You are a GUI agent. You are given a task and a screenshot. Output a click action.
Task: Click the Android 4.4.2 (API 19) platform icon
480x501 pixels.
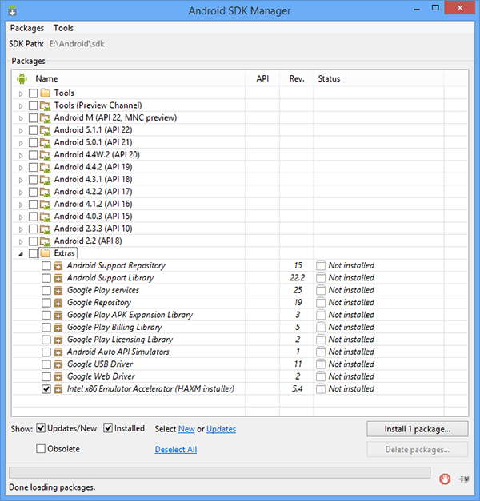tap(46, 168)
